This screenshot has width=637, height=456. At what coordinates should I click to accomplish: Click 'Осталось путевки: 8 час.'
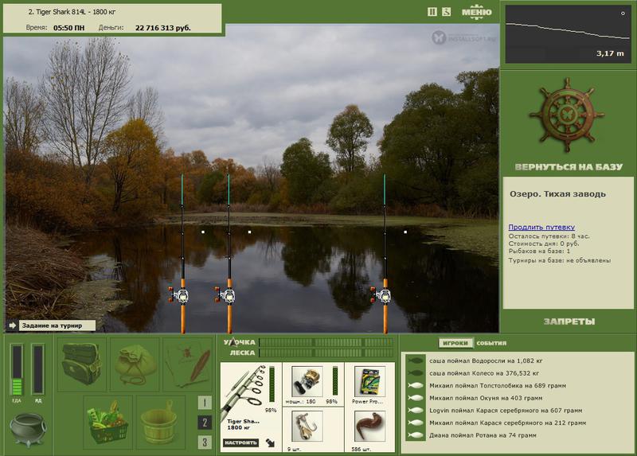549,236
